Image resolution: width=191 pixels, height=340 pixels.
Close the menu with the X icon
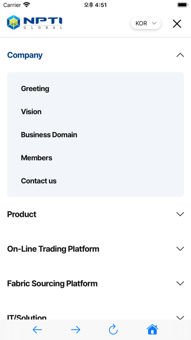[x=177, y=23]
